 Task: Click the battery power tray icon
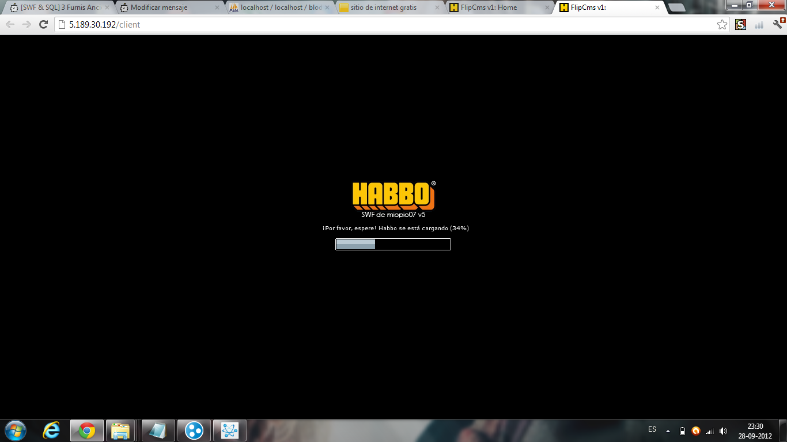[x=683, y=431]
